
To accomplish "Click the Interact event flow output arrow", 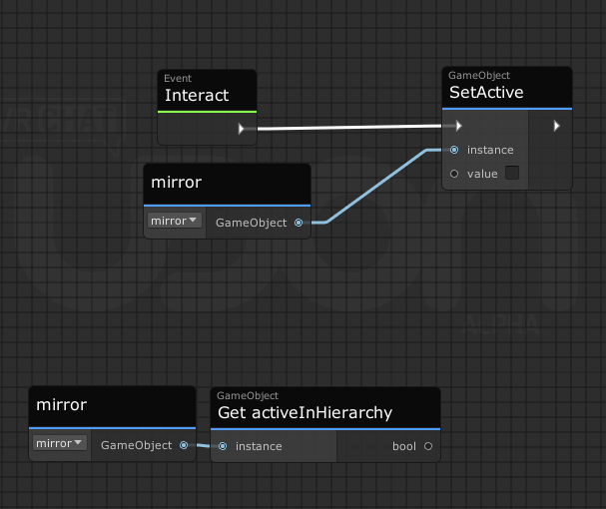I will coord(242,129).
